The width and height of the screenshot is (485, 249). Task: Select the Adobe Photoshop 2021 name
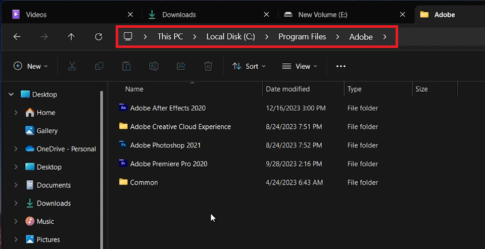click(166, 145)
